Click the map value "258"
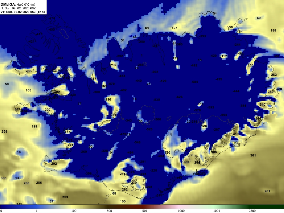The height and width of the screenshot is (213, 284). click(x=4, y=131)
